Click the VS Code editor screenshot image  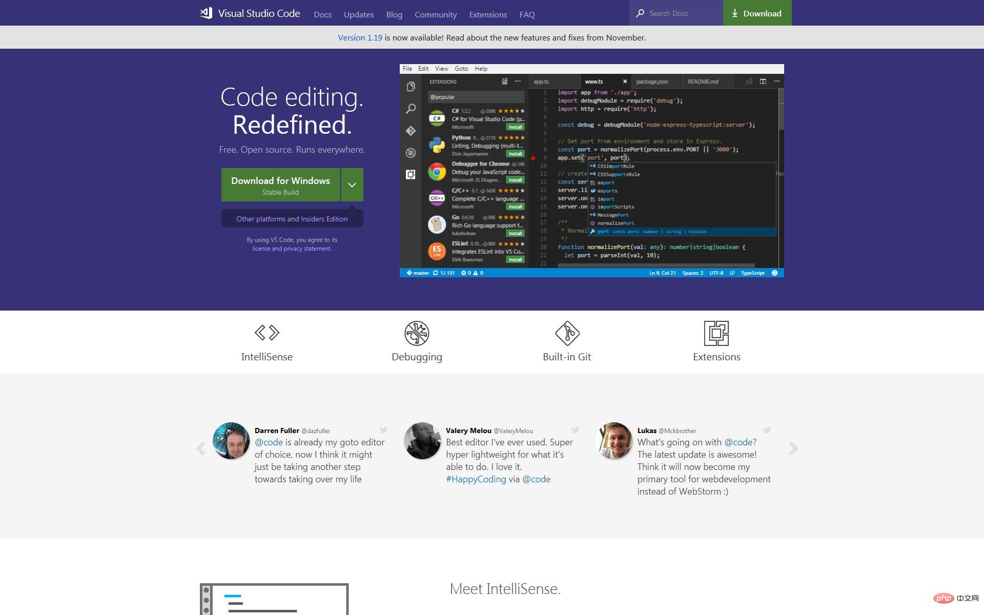click(x=591, y=171)
